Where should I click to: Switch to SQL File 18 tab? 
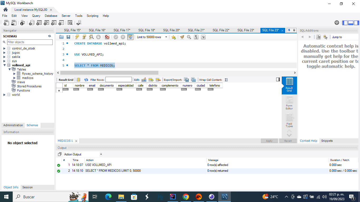coord(147,30)
